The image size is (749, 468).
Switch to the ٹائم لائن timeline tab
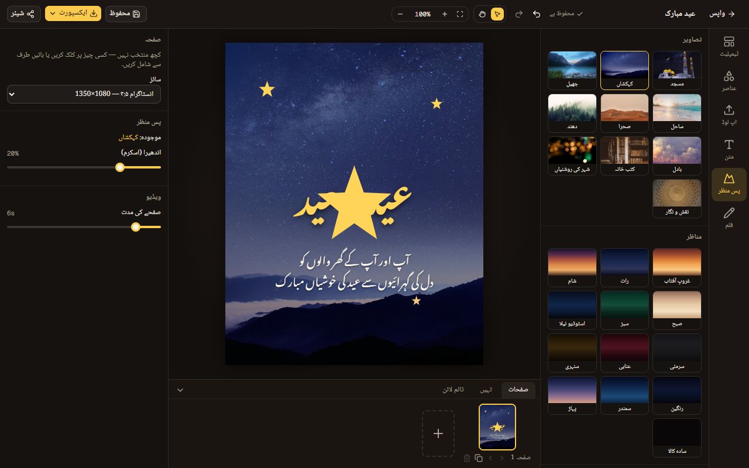point(453,390)
